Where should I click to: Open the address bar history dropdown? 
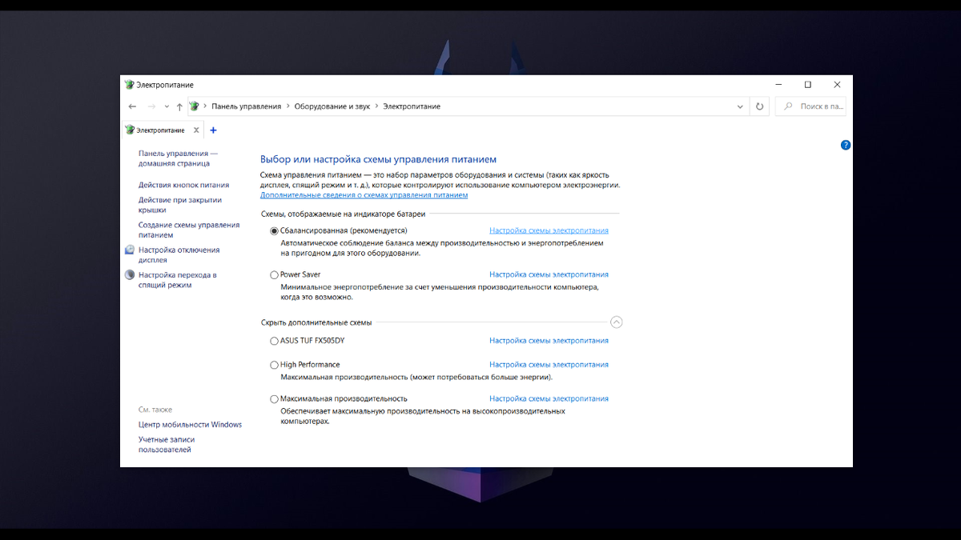pos(740,106)
